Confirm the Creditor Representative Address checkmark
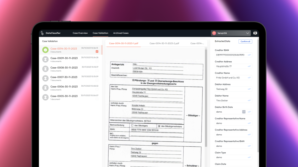298x167 pixels. [249, 134]
